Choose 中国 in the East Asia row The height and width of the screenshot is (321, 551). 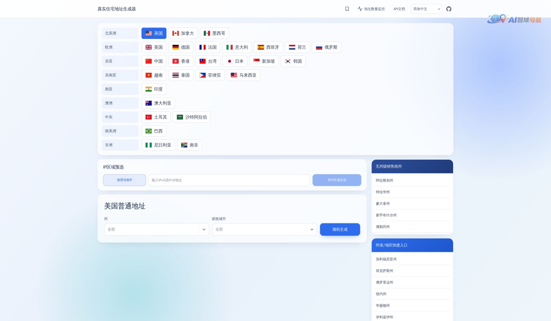click(x=154, y=61)
